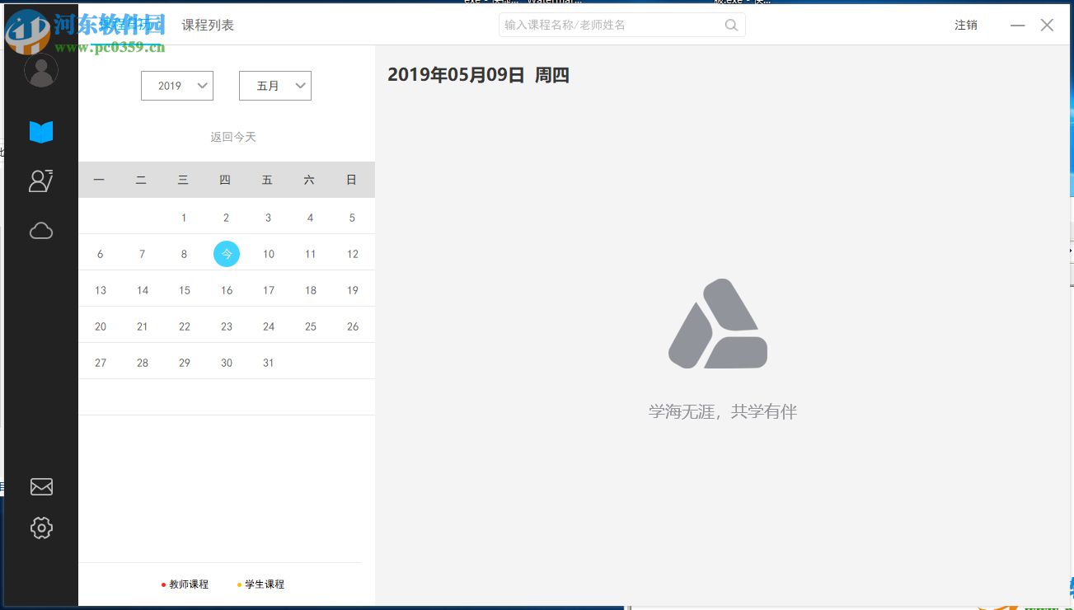The width and height of the screenshot is (1074, 610).
Task: Switch to the 课程列表 tab
Action: 208,26
